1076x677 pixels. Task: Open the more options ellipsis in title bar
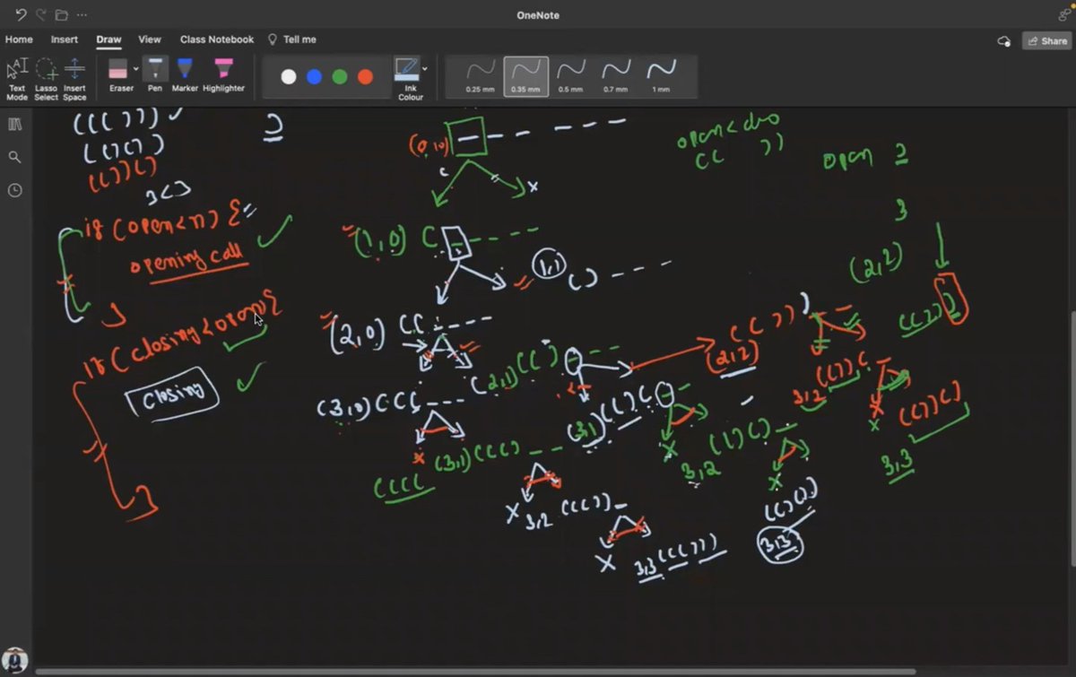(82, 15)
